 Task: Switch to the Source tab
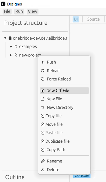(x=93, y=19)
